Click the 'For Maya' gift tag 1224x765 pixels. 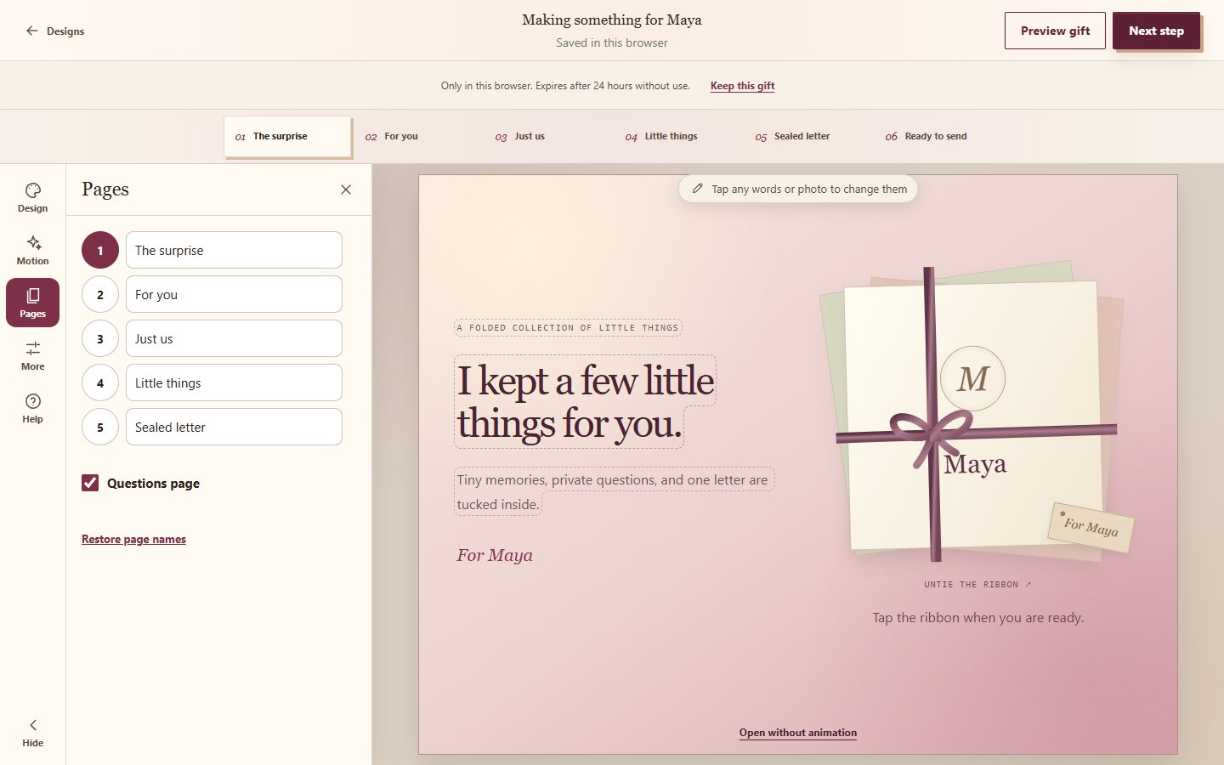[1091, 527]
